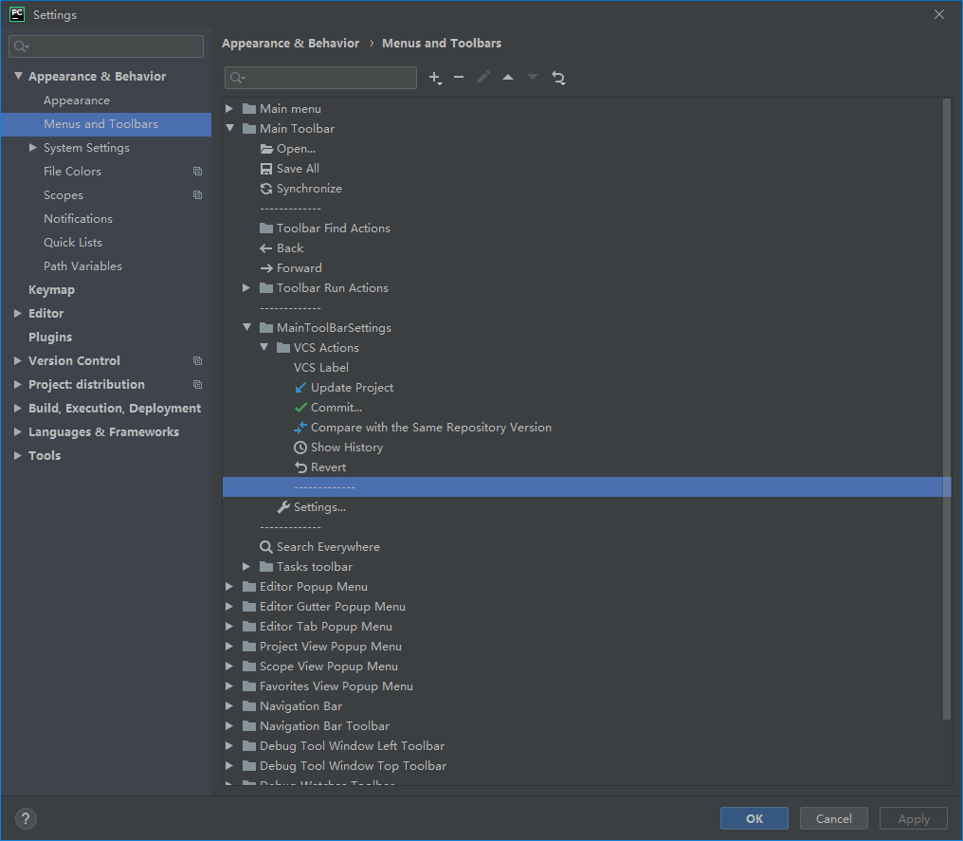Viewport: 963px width, 841px height.
Task: Click the Restore defaults icon
Action: (x=558, y=78)
